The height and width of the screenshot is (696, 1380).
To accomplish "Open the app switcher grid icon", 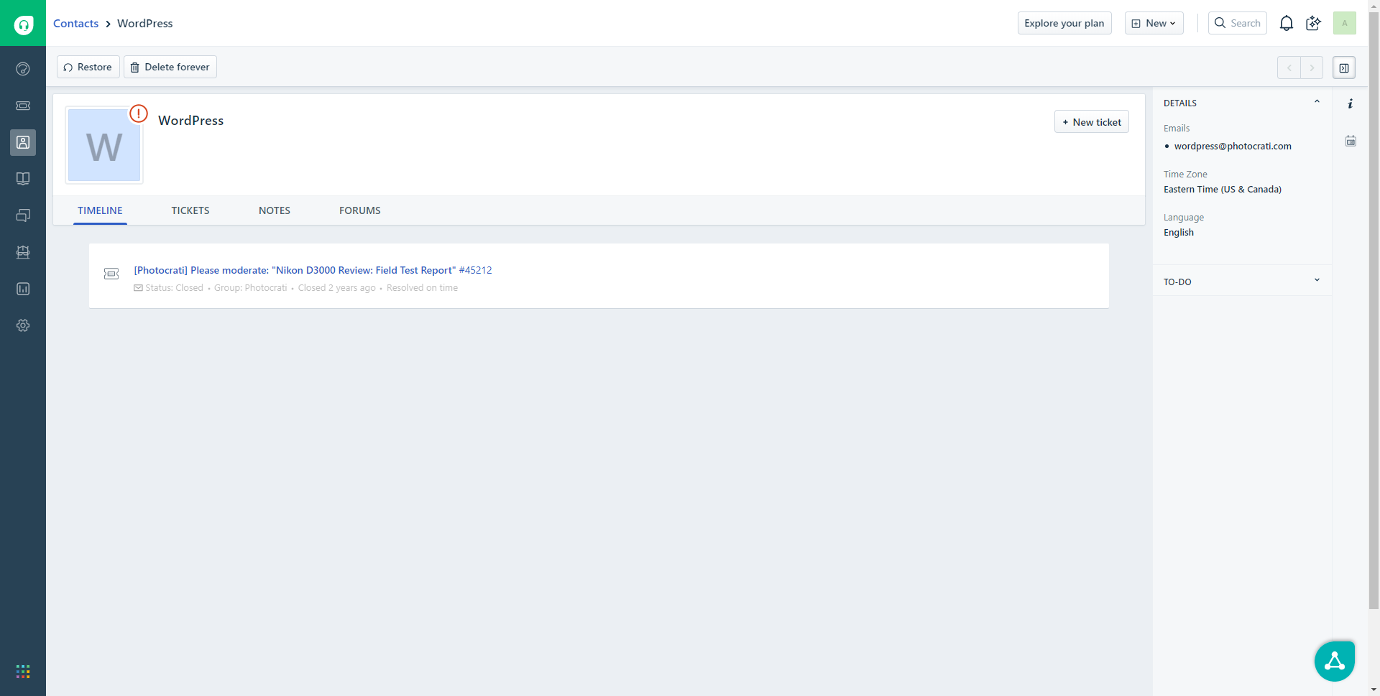I will tap(23, 672).
